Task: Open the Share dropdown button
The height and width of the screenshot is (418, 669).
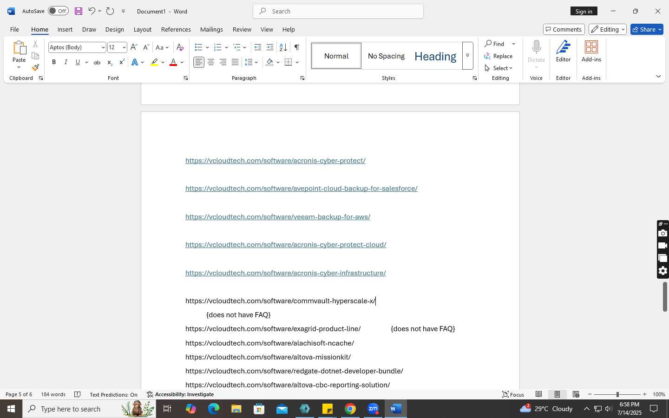Action: pos(647,29)
